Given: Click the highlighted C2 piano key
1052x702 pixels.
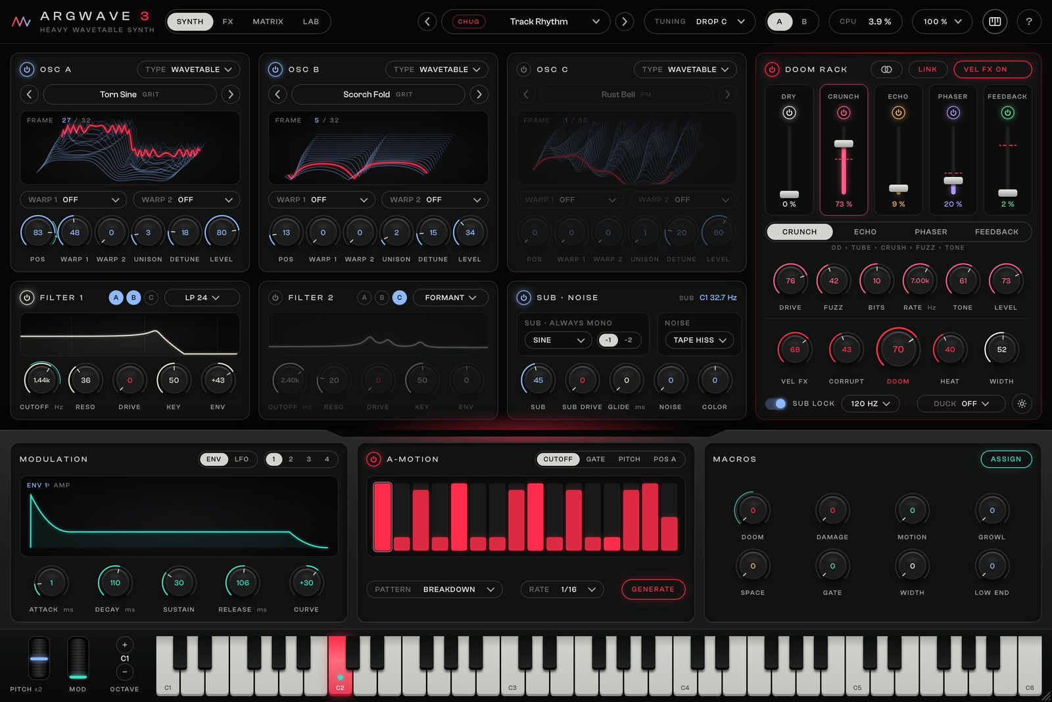Looking at the screenshot, I should (x=340, y=665).
